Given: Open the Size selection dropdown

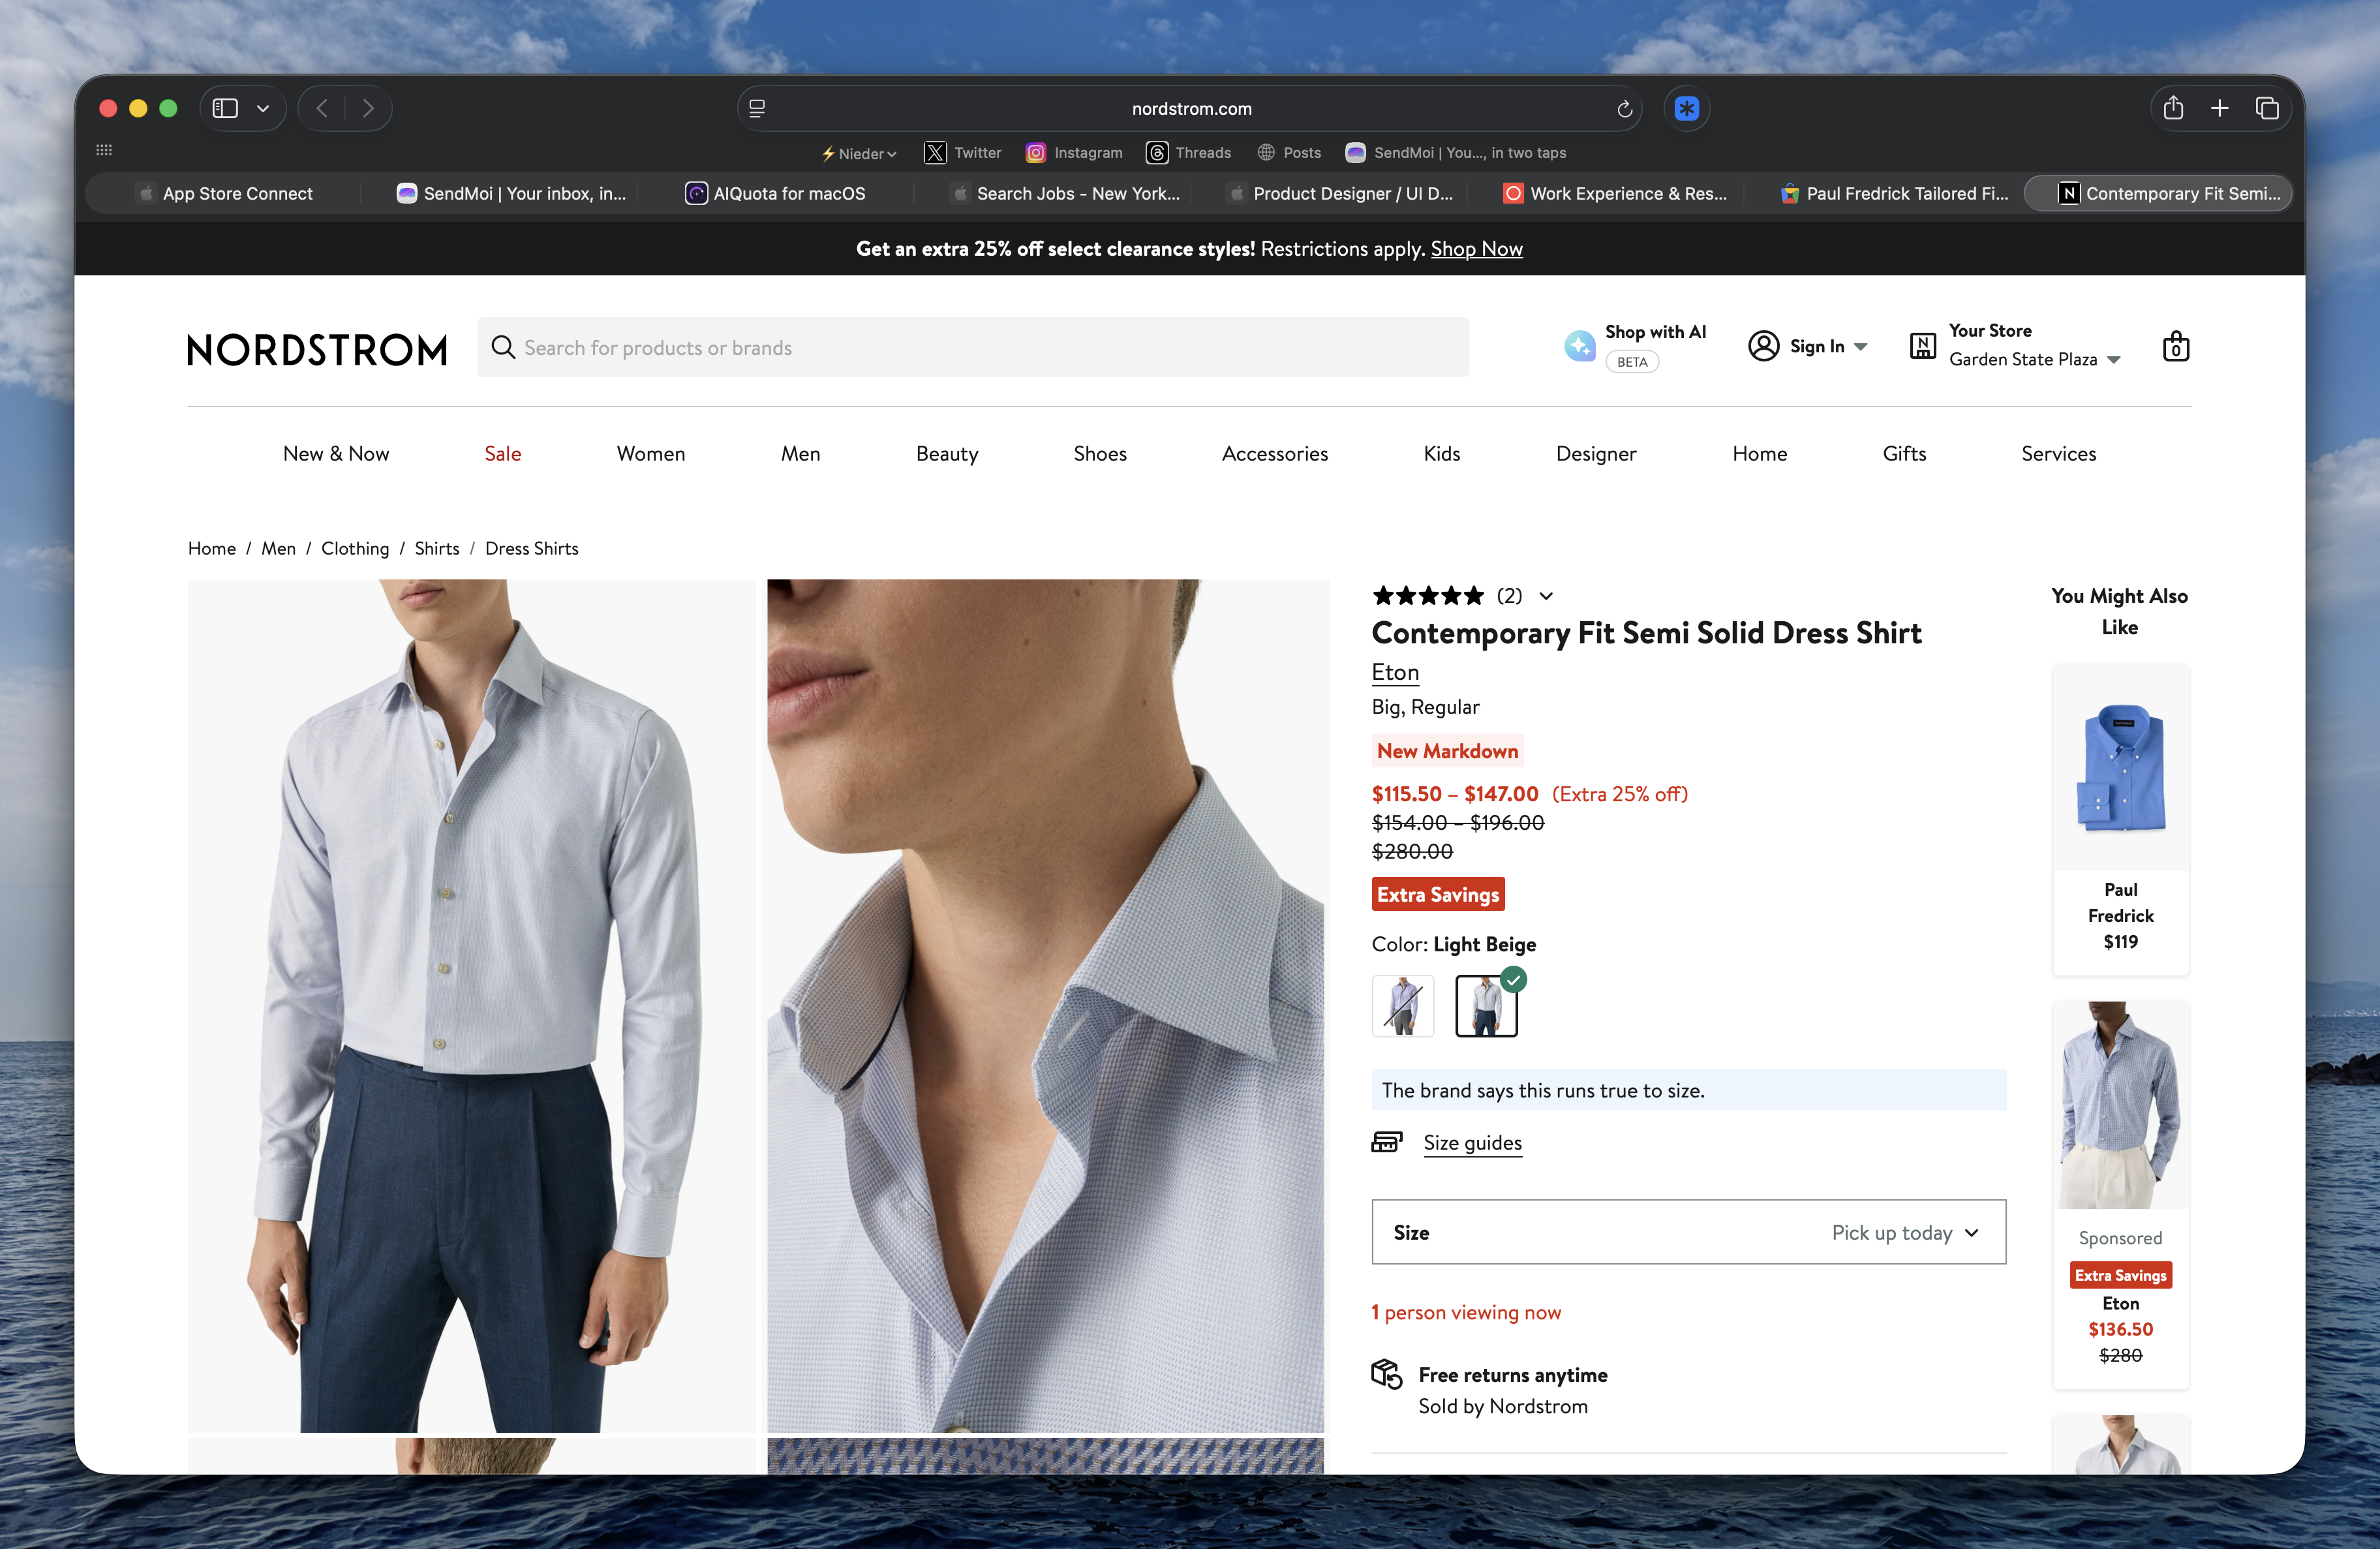Looking at the screenshot, I should (1688, 1232).
